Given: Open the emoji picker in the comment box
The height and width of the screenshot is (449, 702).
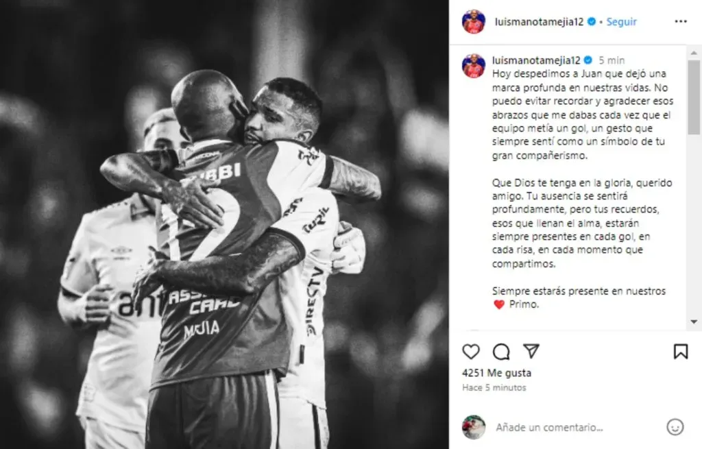Looking at the screenshot, I should [675, 427].
